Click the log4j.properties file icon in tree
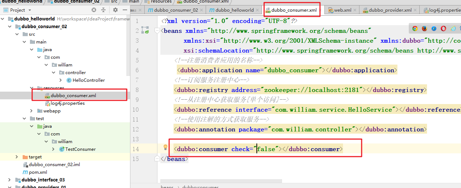461x188 pixels. (x=47, y=103)
